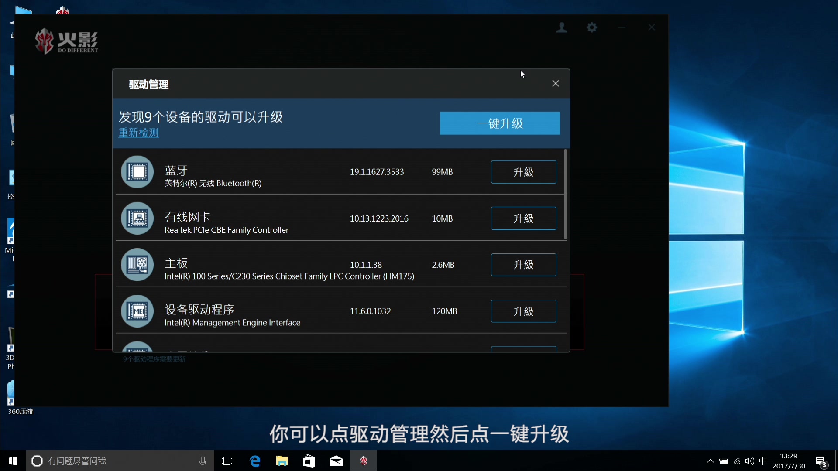
Task: Click the 中 input method indicator
Action: (763, 461)
